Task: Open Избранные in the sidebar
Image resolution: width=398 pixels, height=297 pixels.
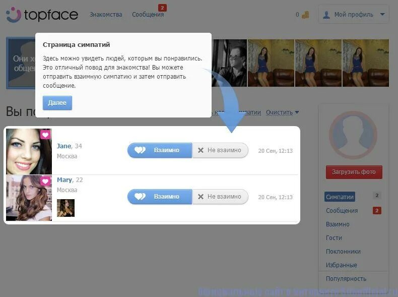Action: tap(342, 265)
